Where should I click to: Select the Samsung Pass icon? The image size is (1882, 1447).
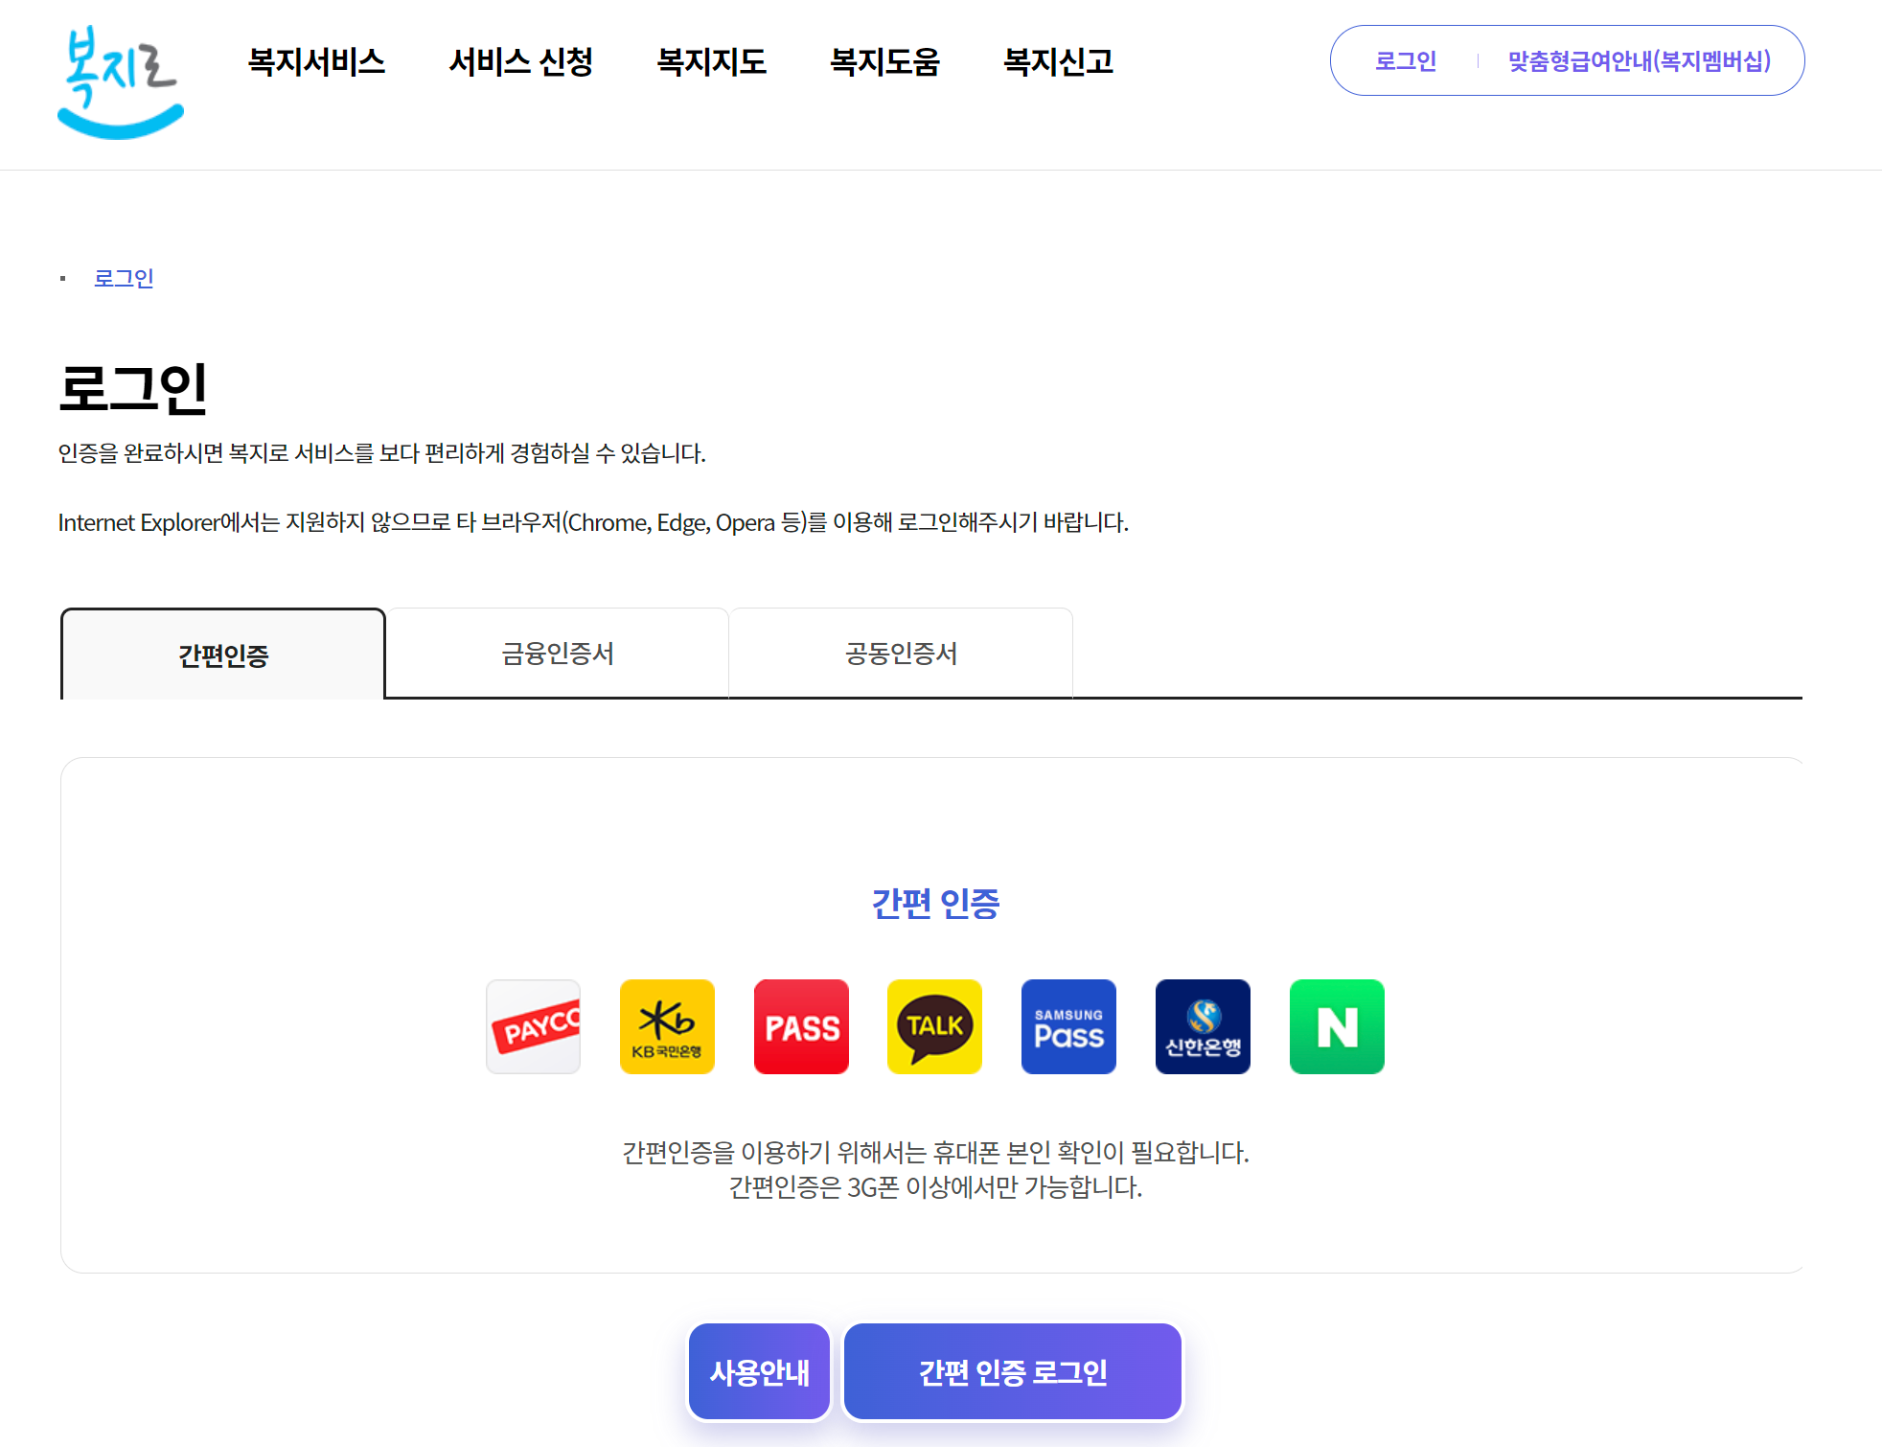1068,1026
